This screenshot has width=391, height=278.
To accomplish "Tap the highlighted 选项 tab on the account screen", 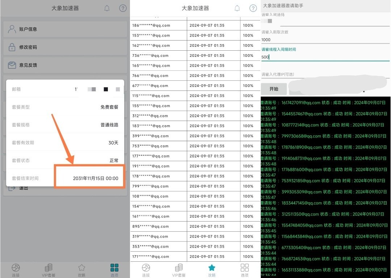I will click(x=114, y=268).
